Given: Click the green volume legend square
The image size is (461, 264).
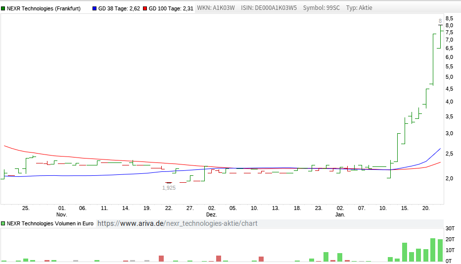Looking at the screenshot, I should coord(3,223).
